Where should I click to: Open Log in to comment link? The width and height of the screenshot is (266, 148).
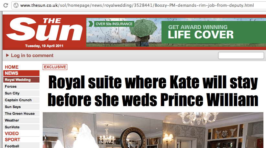click(32, 55)
